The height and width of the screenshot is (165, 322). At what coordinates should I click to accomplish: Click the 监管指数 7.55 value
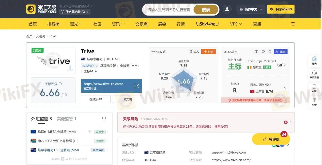[x=184, y=66]
